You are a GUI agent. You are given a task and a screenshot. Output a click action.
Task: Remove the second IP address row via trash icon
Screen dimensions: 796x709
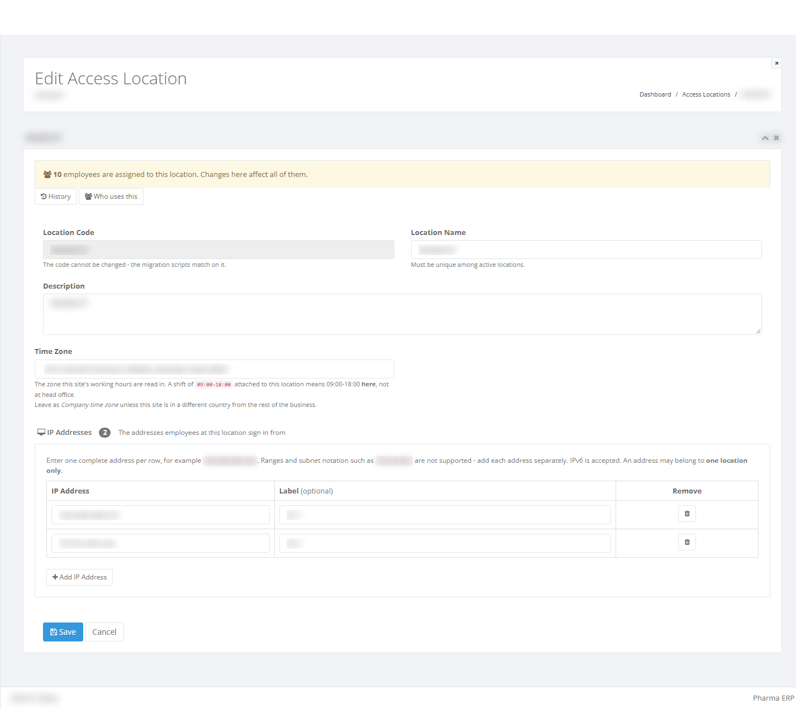click(x=687, y=542)
